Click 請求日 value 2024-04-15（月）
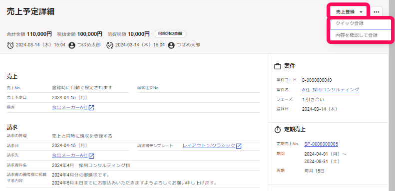 coord(69,146)
